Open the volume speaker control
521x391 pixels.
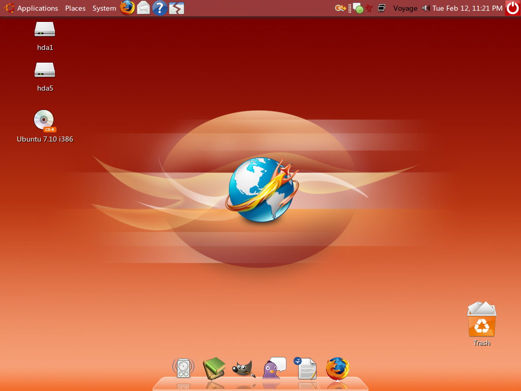click(x=426, y=8)
